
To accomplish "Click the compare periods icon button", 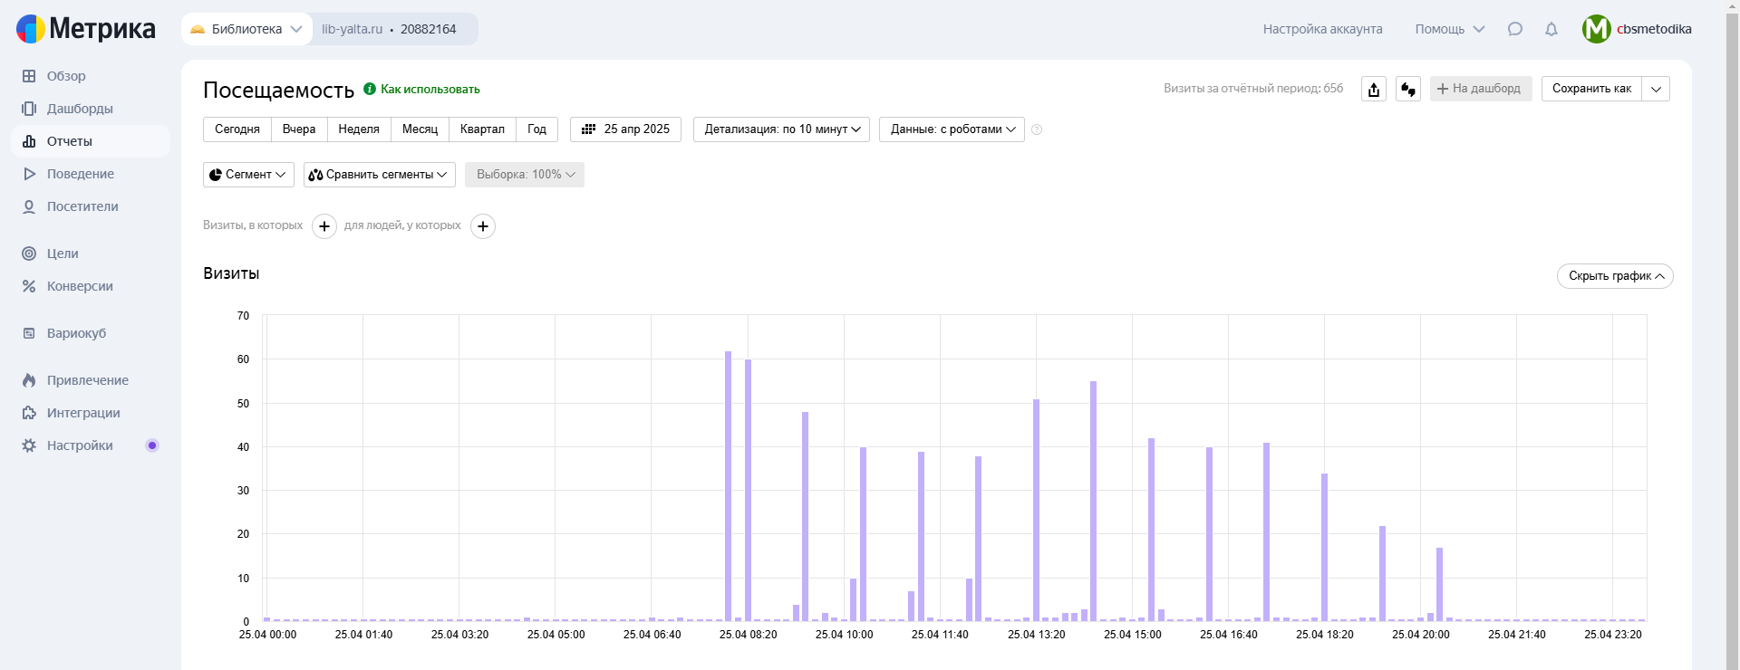I will tap(1408, 89).
